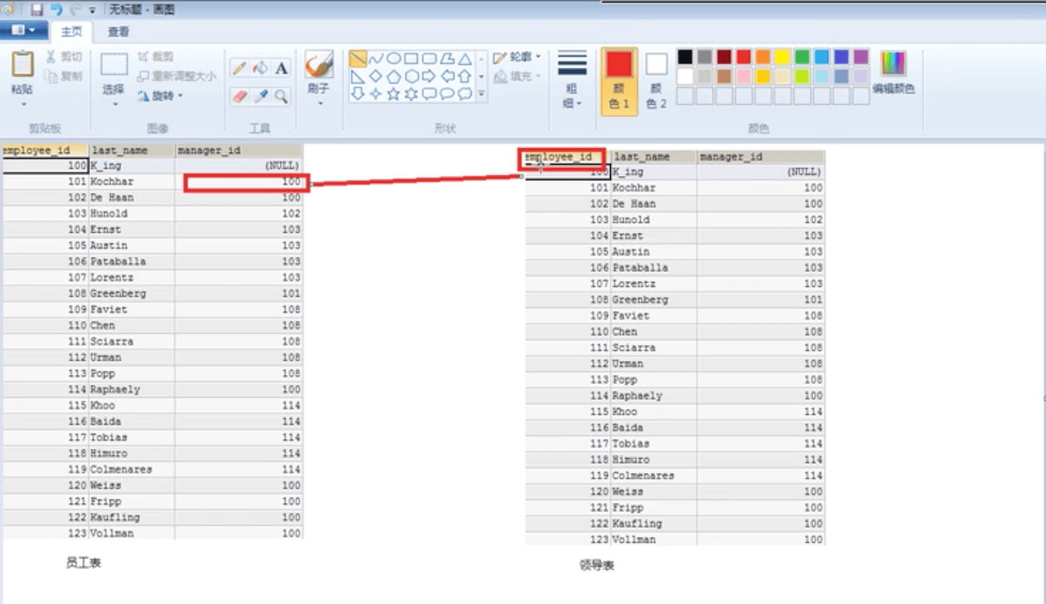The width and height of the screenshot is (1046, 604).
Task: Open the Quick Access Toolbar customize arrow
Action: click(92, 10)
